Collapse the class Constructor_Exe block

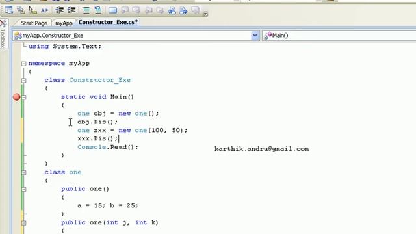(x=23, y=81)
